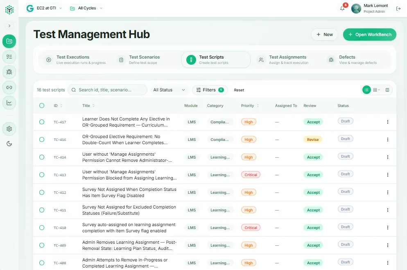Select the Test Scripts tab
Screen dimensions: 407x270
pos(216,60)
